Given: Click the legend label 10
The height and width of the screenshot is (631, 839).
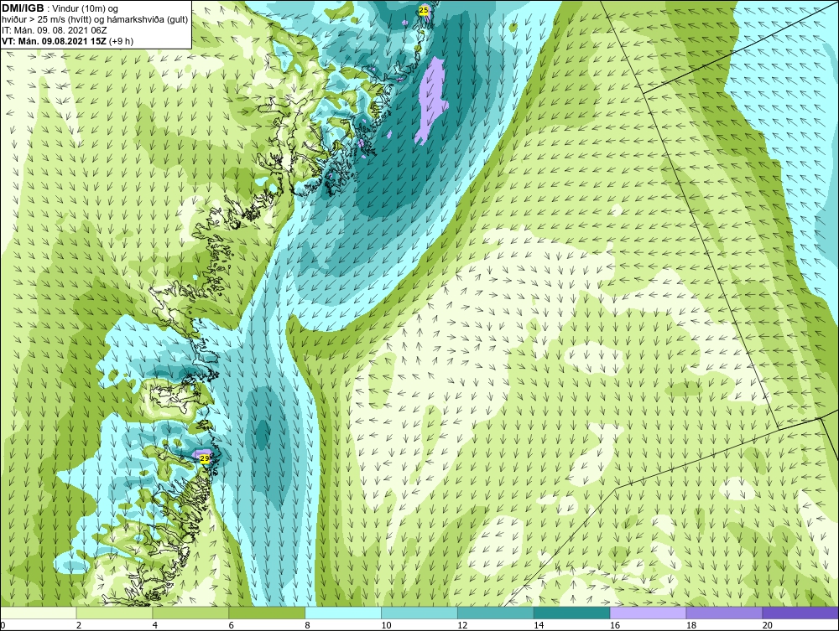Looking at the screenshot, I should coord(386,625).
